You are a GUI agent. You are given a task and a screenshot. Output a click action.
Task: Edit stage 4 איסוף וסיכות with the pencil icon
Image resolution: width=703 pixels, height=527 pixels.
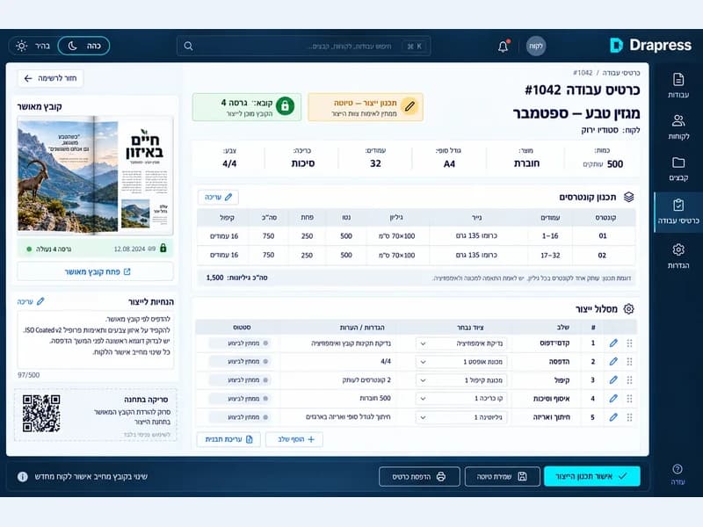click(613, 399)
